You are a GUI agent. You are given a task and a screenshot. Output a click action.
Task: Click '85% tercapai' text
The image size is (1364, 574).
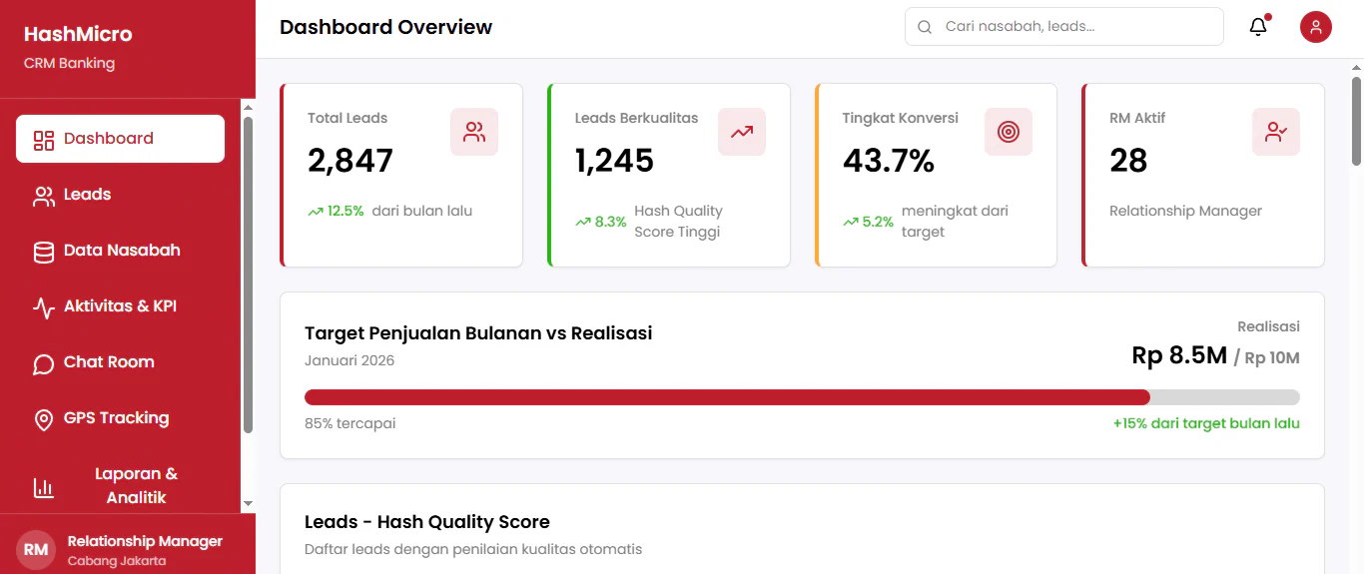pyautogui.click(x=350, y=423)
